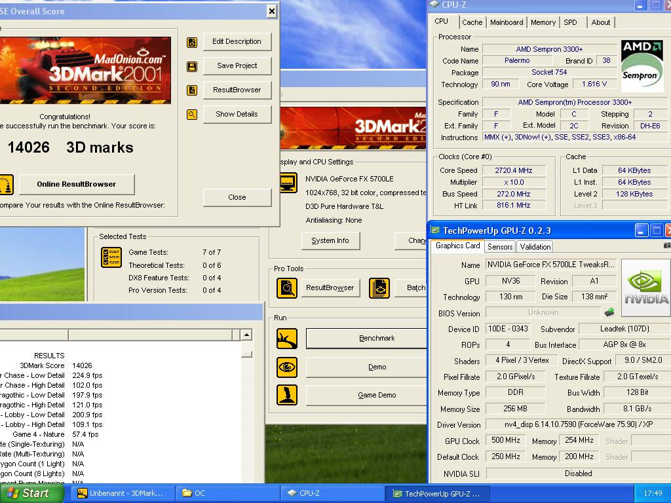Click the Edit Description icon

pyautogui.click(x=192, y=43)
